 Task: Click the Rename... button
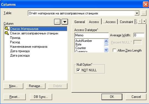[x=36, y=86]
